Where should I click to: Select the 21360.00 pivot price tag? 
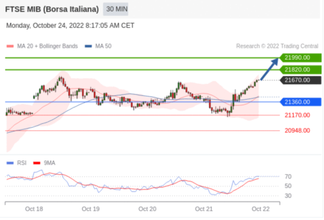(x=300, y=102)
